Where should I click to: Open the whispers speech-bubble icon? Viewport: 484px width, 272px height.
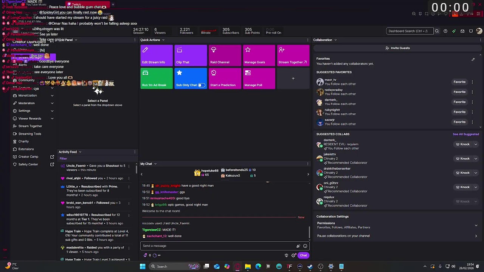471,31
